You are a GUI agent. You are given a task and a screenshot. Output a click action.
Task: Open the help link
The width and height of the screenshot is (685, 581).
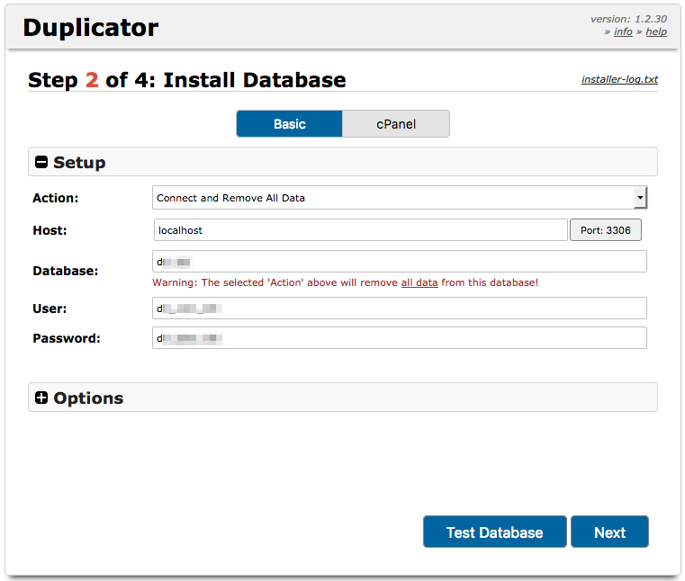point(656,31)
